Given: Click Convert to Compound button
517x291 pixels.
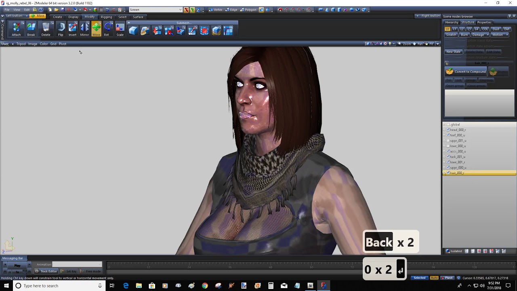Looking at the screenshot, I should click(x=466, y=72).
